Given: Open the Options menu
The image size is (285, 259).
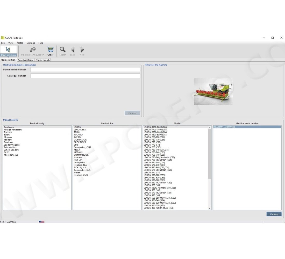Looking at the screenshot, I should [31, 43].
